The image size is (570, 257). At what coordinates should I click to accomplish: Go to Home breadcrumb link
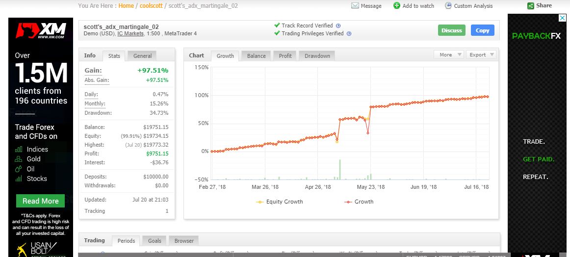pyautogui.click(x=126, y=6)
